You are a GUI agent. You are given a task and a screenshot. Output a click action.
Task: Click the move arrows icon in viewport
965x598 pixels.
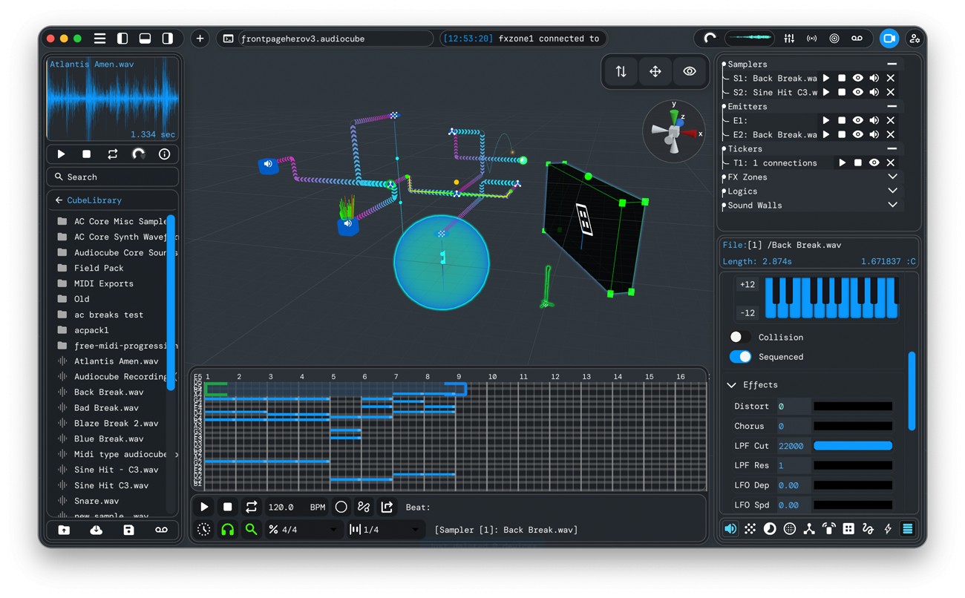(x=655, y=71)
